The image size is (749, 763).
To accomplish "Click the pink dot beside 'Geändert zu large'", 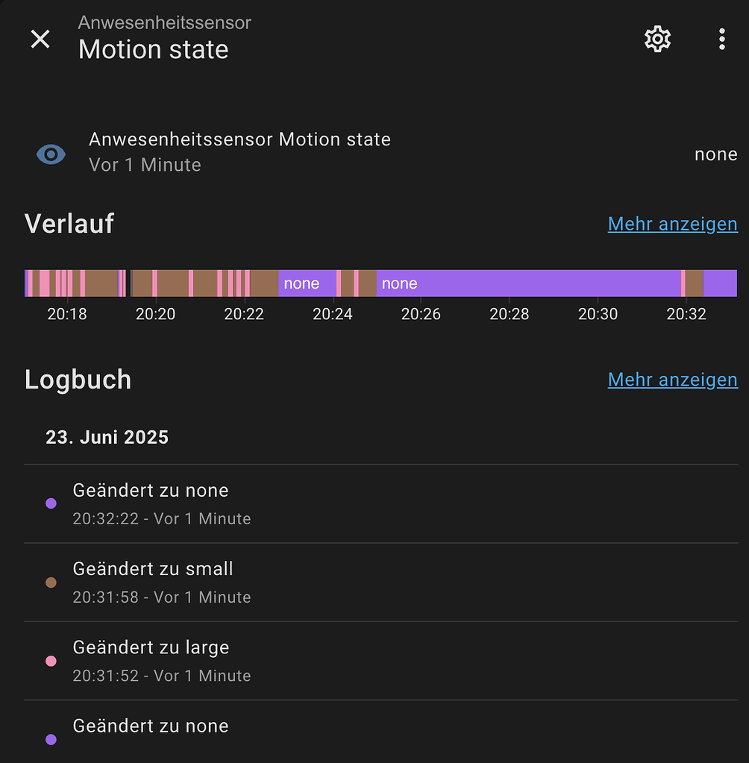I will tap(51, 660).
